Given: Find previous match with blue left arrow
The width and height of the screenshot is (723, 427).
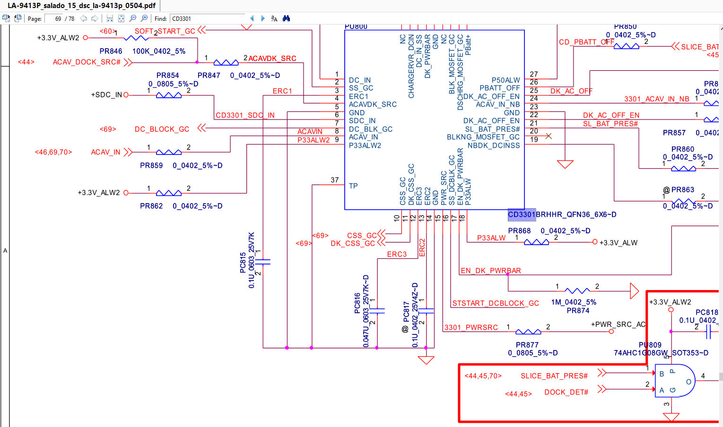Looking at the screenshot, I should coord(252,18).
